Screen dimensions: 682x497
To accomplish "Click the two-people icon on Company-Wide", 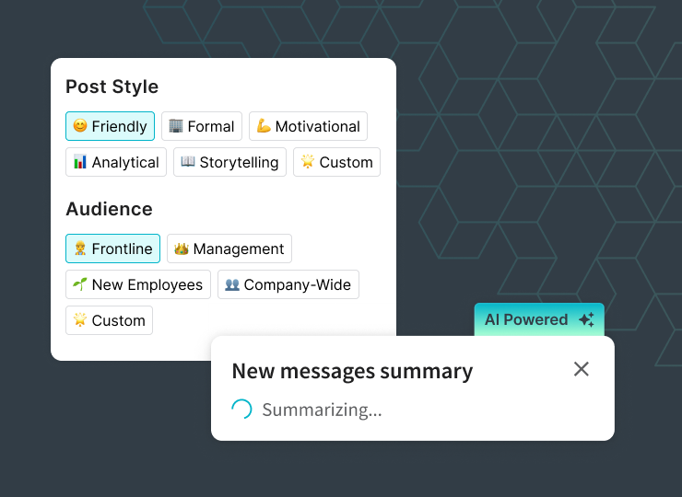I will coord(232,284).
